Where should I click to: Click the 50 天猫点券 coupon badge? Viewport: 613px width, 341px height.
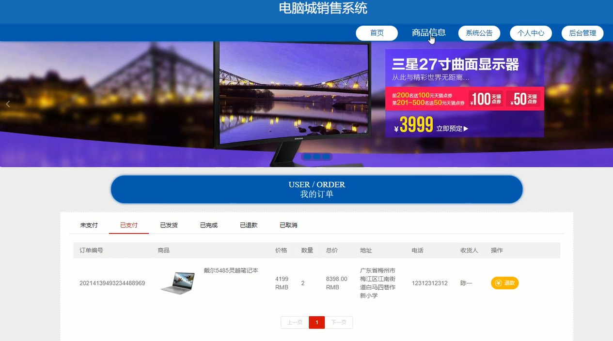pos(523,99)
